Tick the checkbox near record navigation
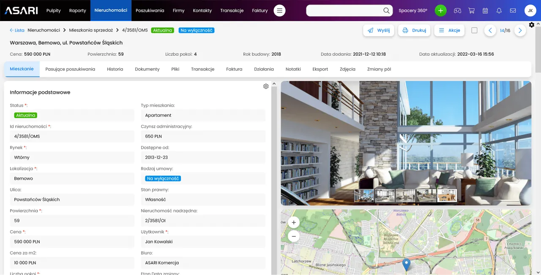 point(474,30)
